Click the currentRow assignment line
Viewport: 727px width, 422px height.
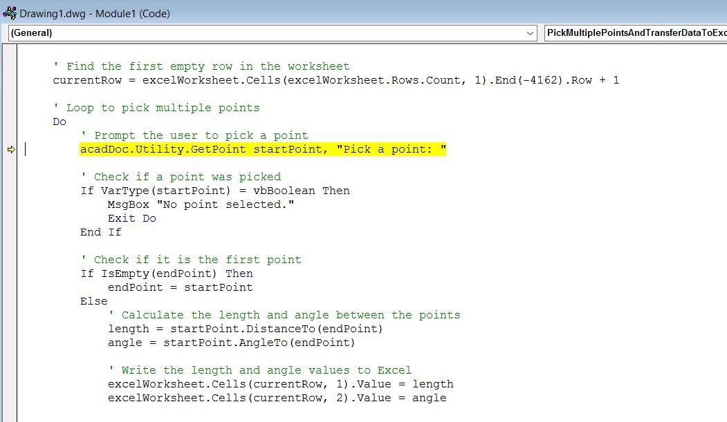[x=335, y=80]
